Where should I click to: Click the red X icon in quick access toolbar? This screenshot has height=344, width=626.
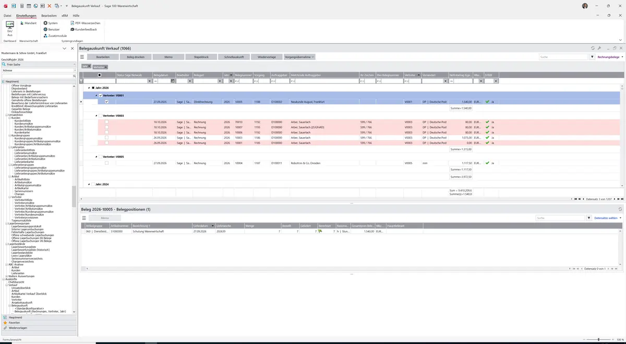tap(49, 6)
